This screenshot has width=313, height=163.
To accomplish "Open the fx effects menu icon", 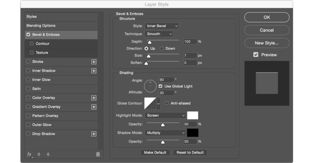I will [29, 154].
